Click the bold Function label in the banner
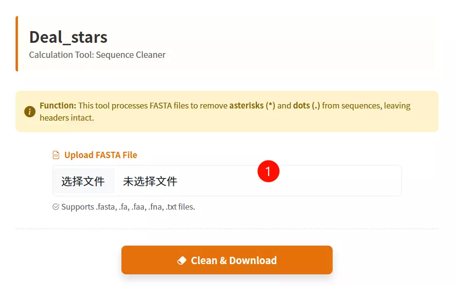Image resolution: width=455 pixels, height=286 pixels. pos(58,106)
